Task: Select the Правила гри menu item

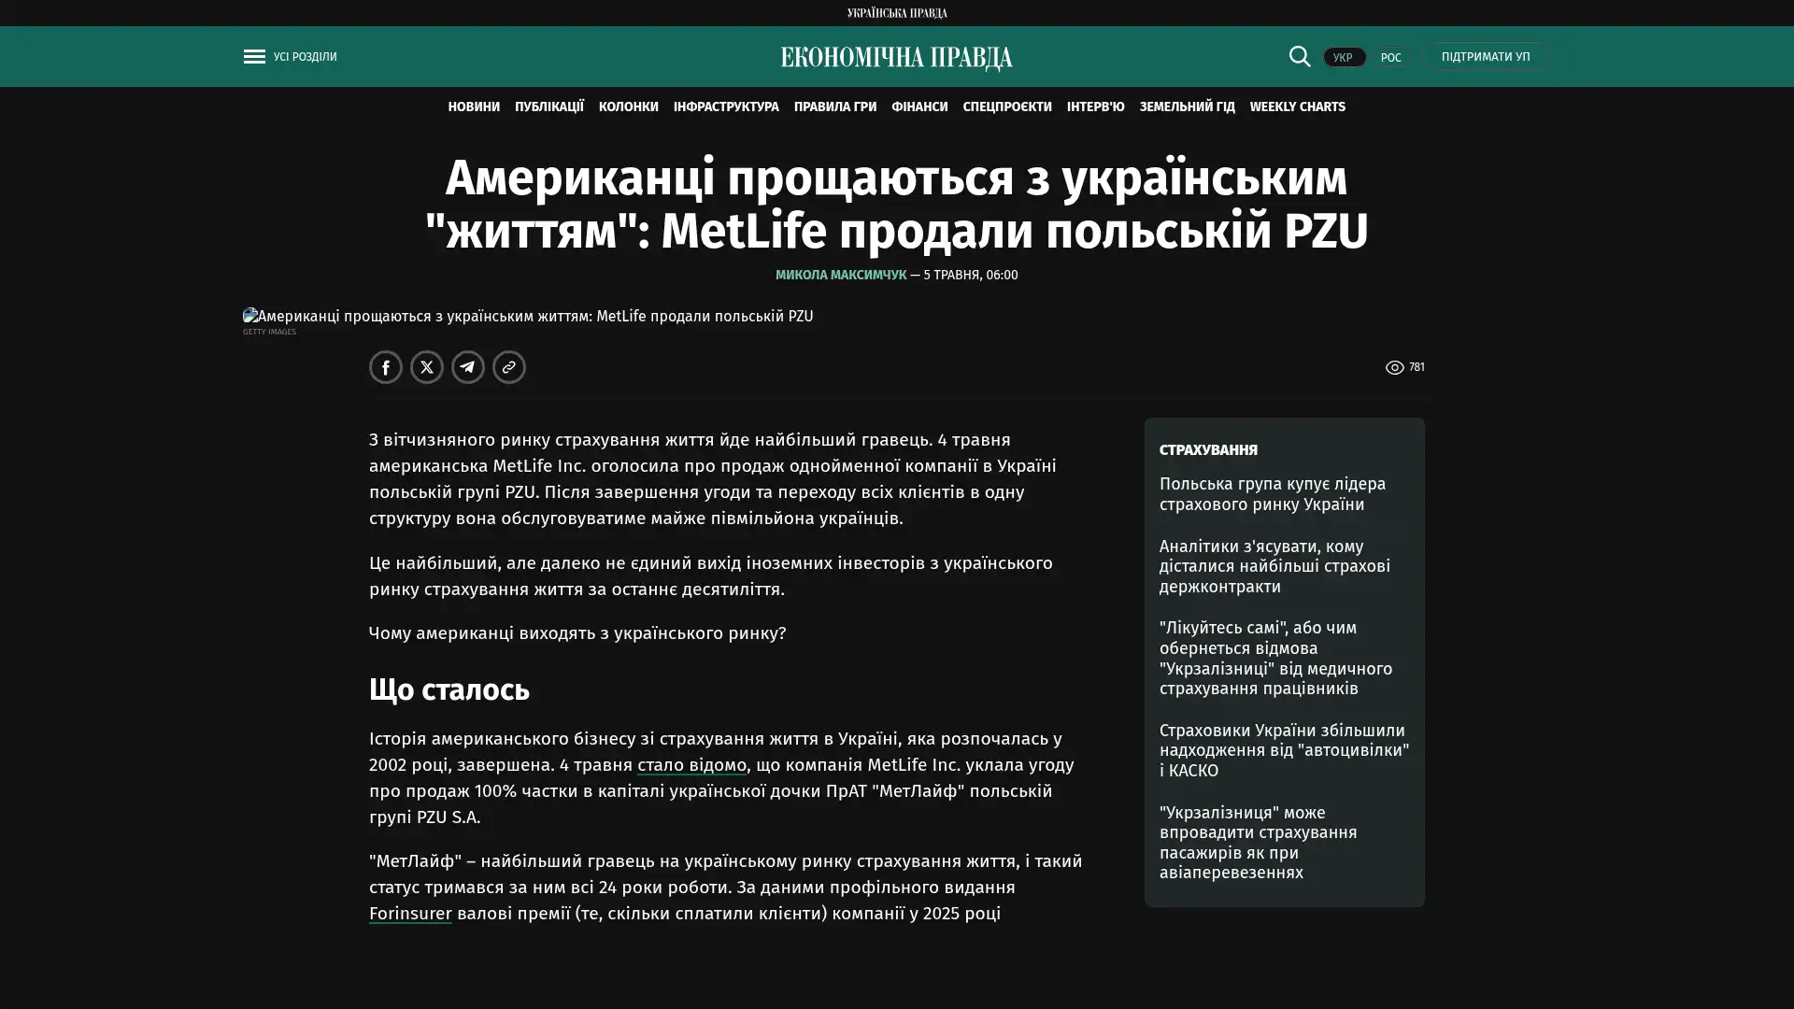Action: [835, 107]
